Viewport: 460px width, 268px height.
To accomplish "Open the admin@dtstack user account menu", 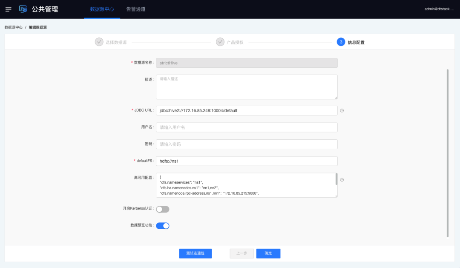I will point(439,9).
